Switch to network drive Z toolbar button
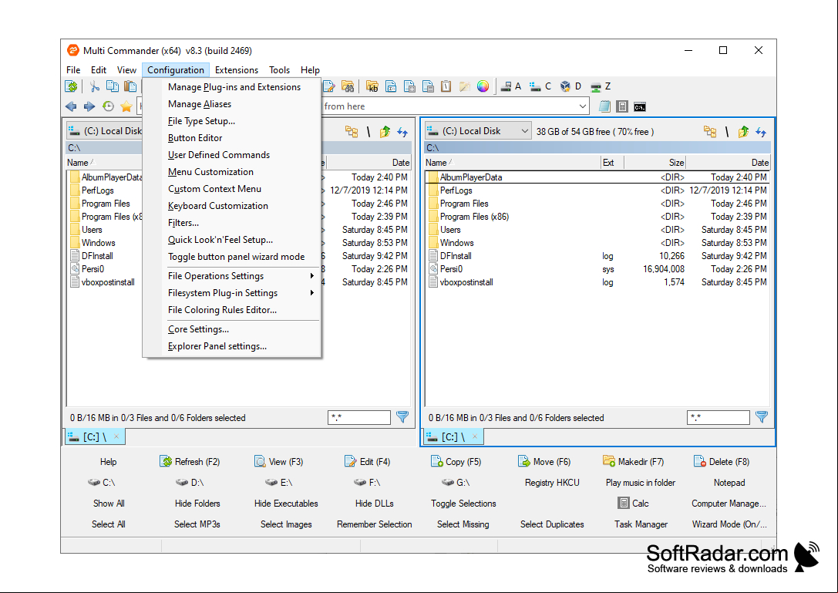The image size is (838, 593). pos(601,86)
